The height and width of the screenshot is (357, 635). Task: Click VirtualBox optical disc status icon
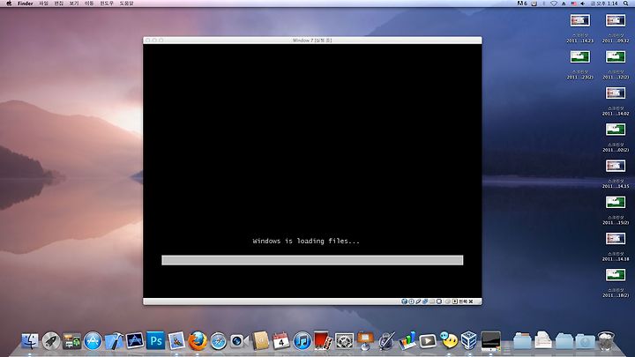coord(411,301)
